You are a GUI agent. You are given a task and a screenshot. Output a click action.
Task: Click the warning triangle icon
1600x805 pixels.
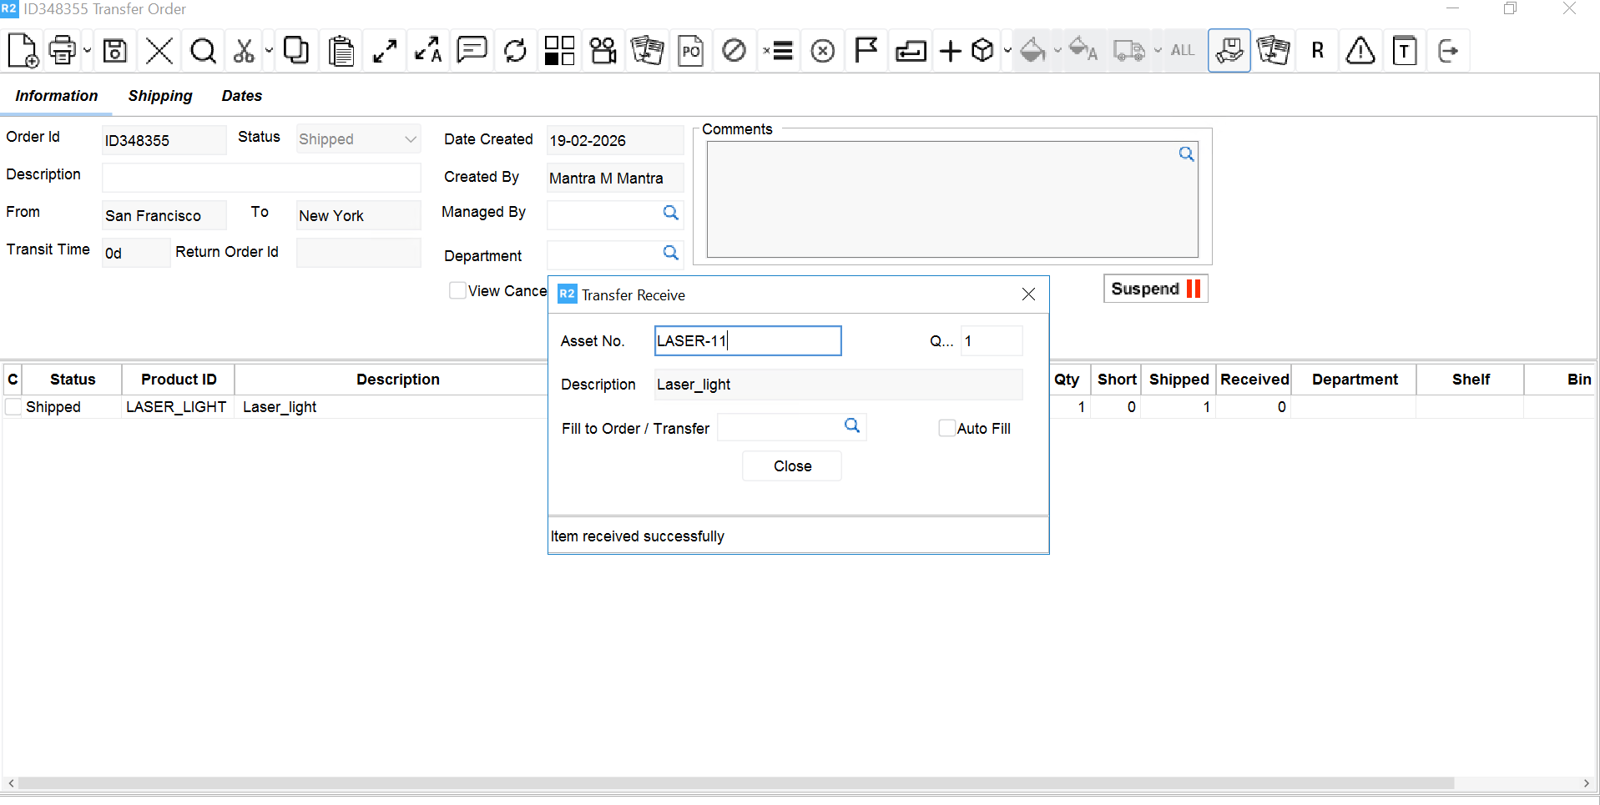pos(1360,51)
